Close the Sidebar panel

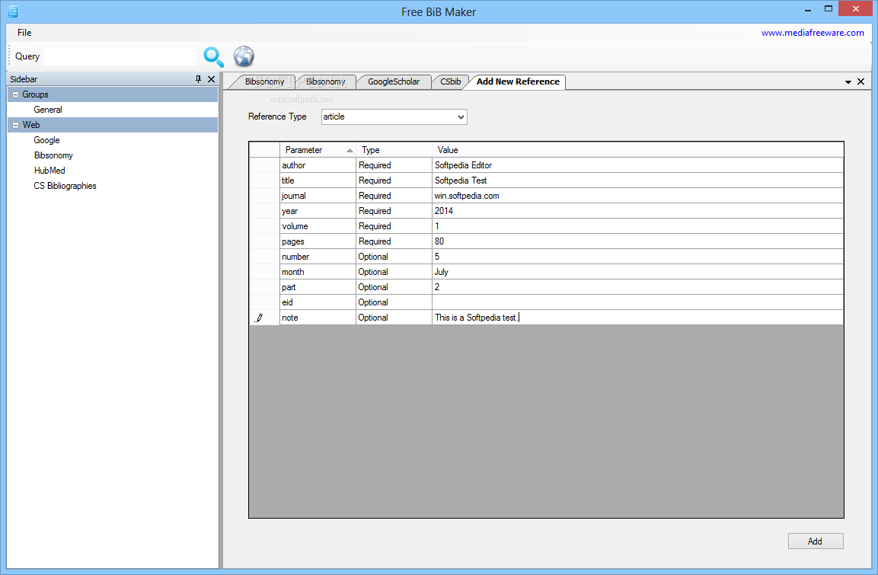[211, 79]
